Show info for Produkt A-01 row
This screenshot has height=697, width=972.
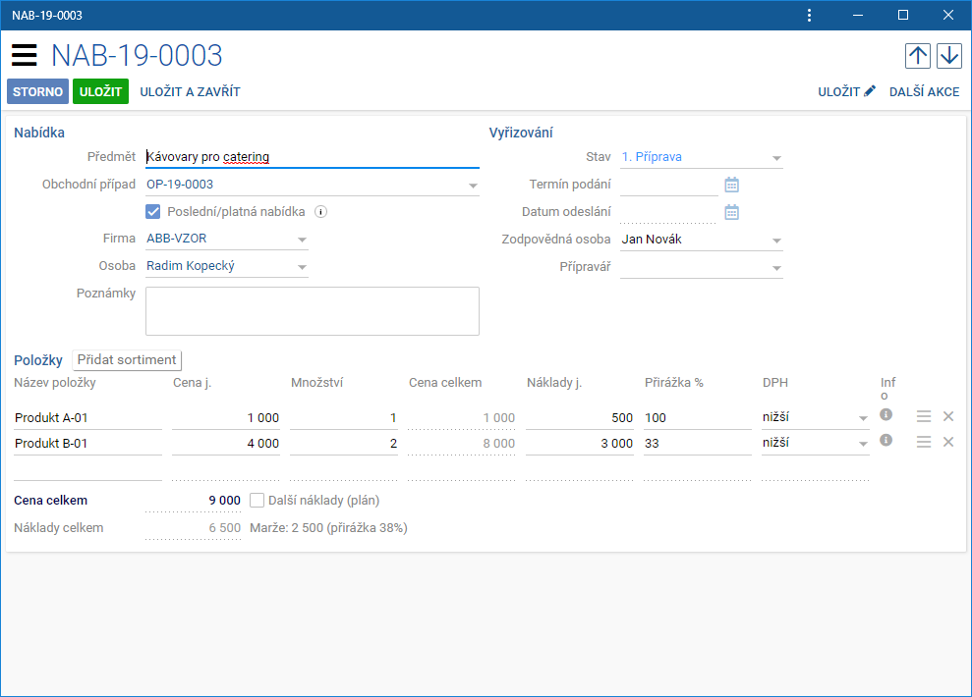click(x=886, y=414)
